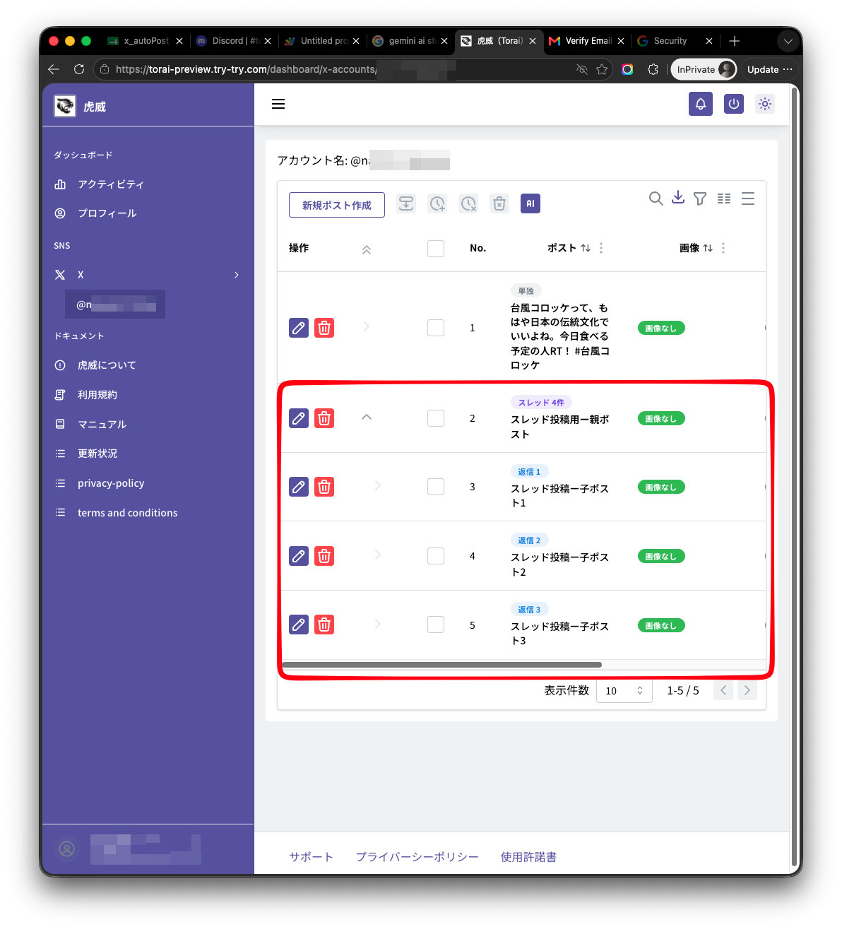The image size is (842, 929).
Task: Delete reply post number 3
Action: click(x=324, y=487)
